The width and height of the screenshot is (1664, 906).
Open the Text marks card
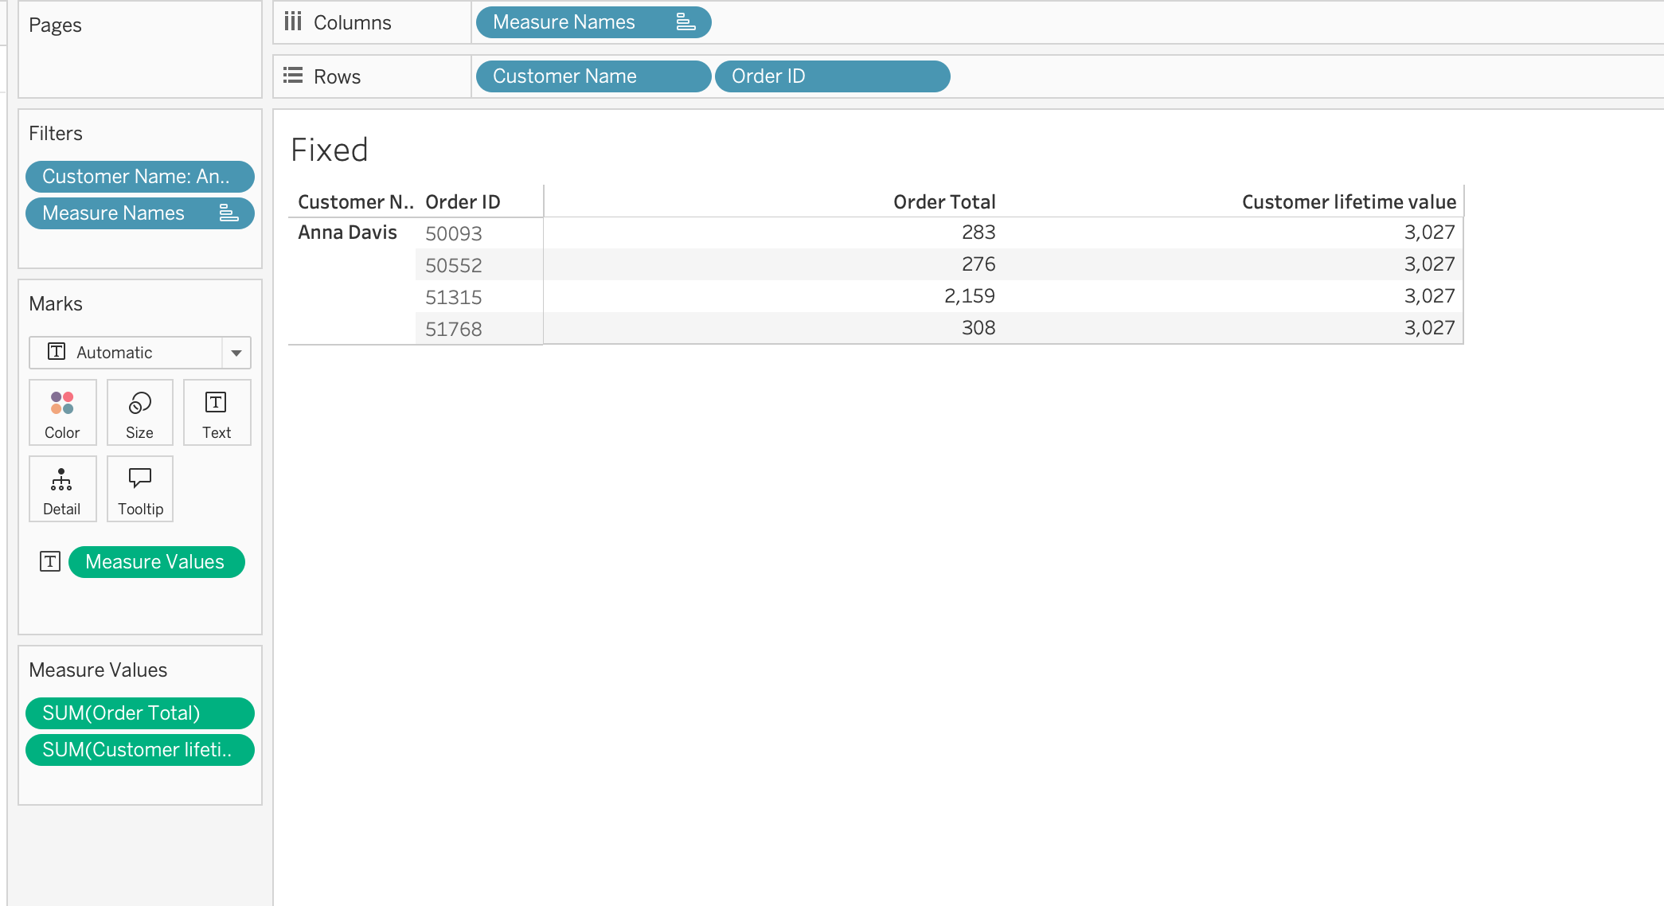tap(216, 412)
